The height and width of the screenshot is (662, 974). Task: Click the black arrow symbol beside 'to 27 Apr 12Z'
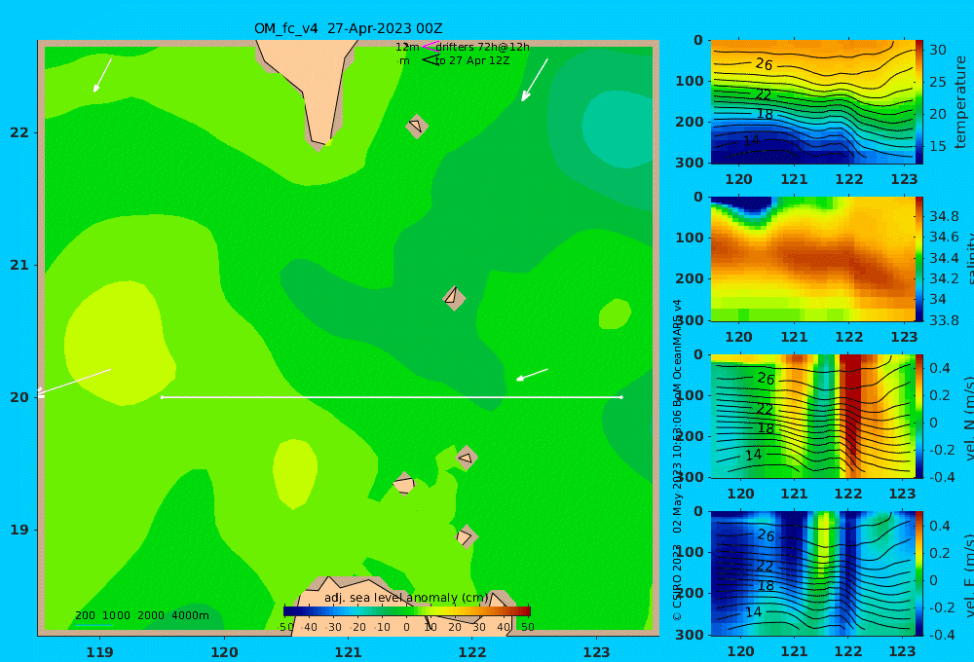(431, 59)
